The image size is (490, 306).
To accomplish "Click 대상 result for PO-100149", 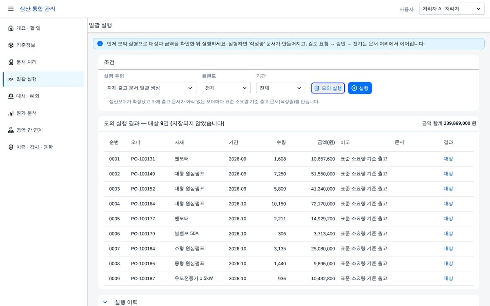I will pos(448,174).
